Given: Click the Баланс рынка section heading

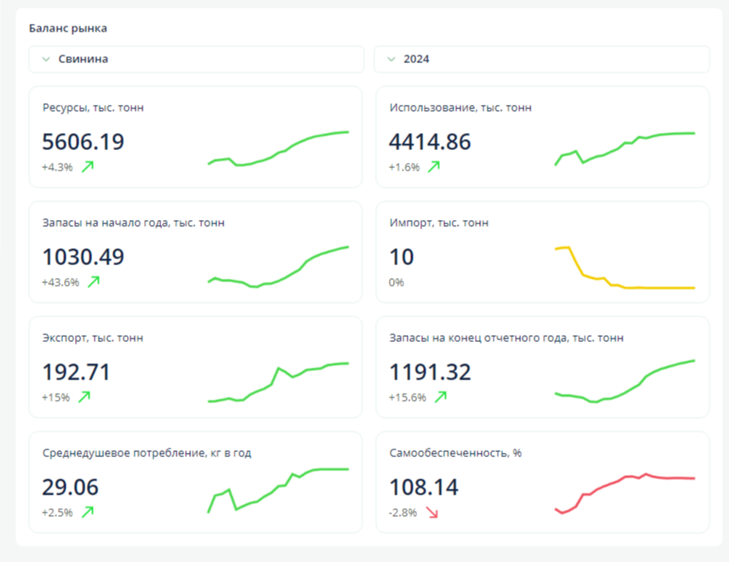Looking at the screenshot, I should point(68,28).
